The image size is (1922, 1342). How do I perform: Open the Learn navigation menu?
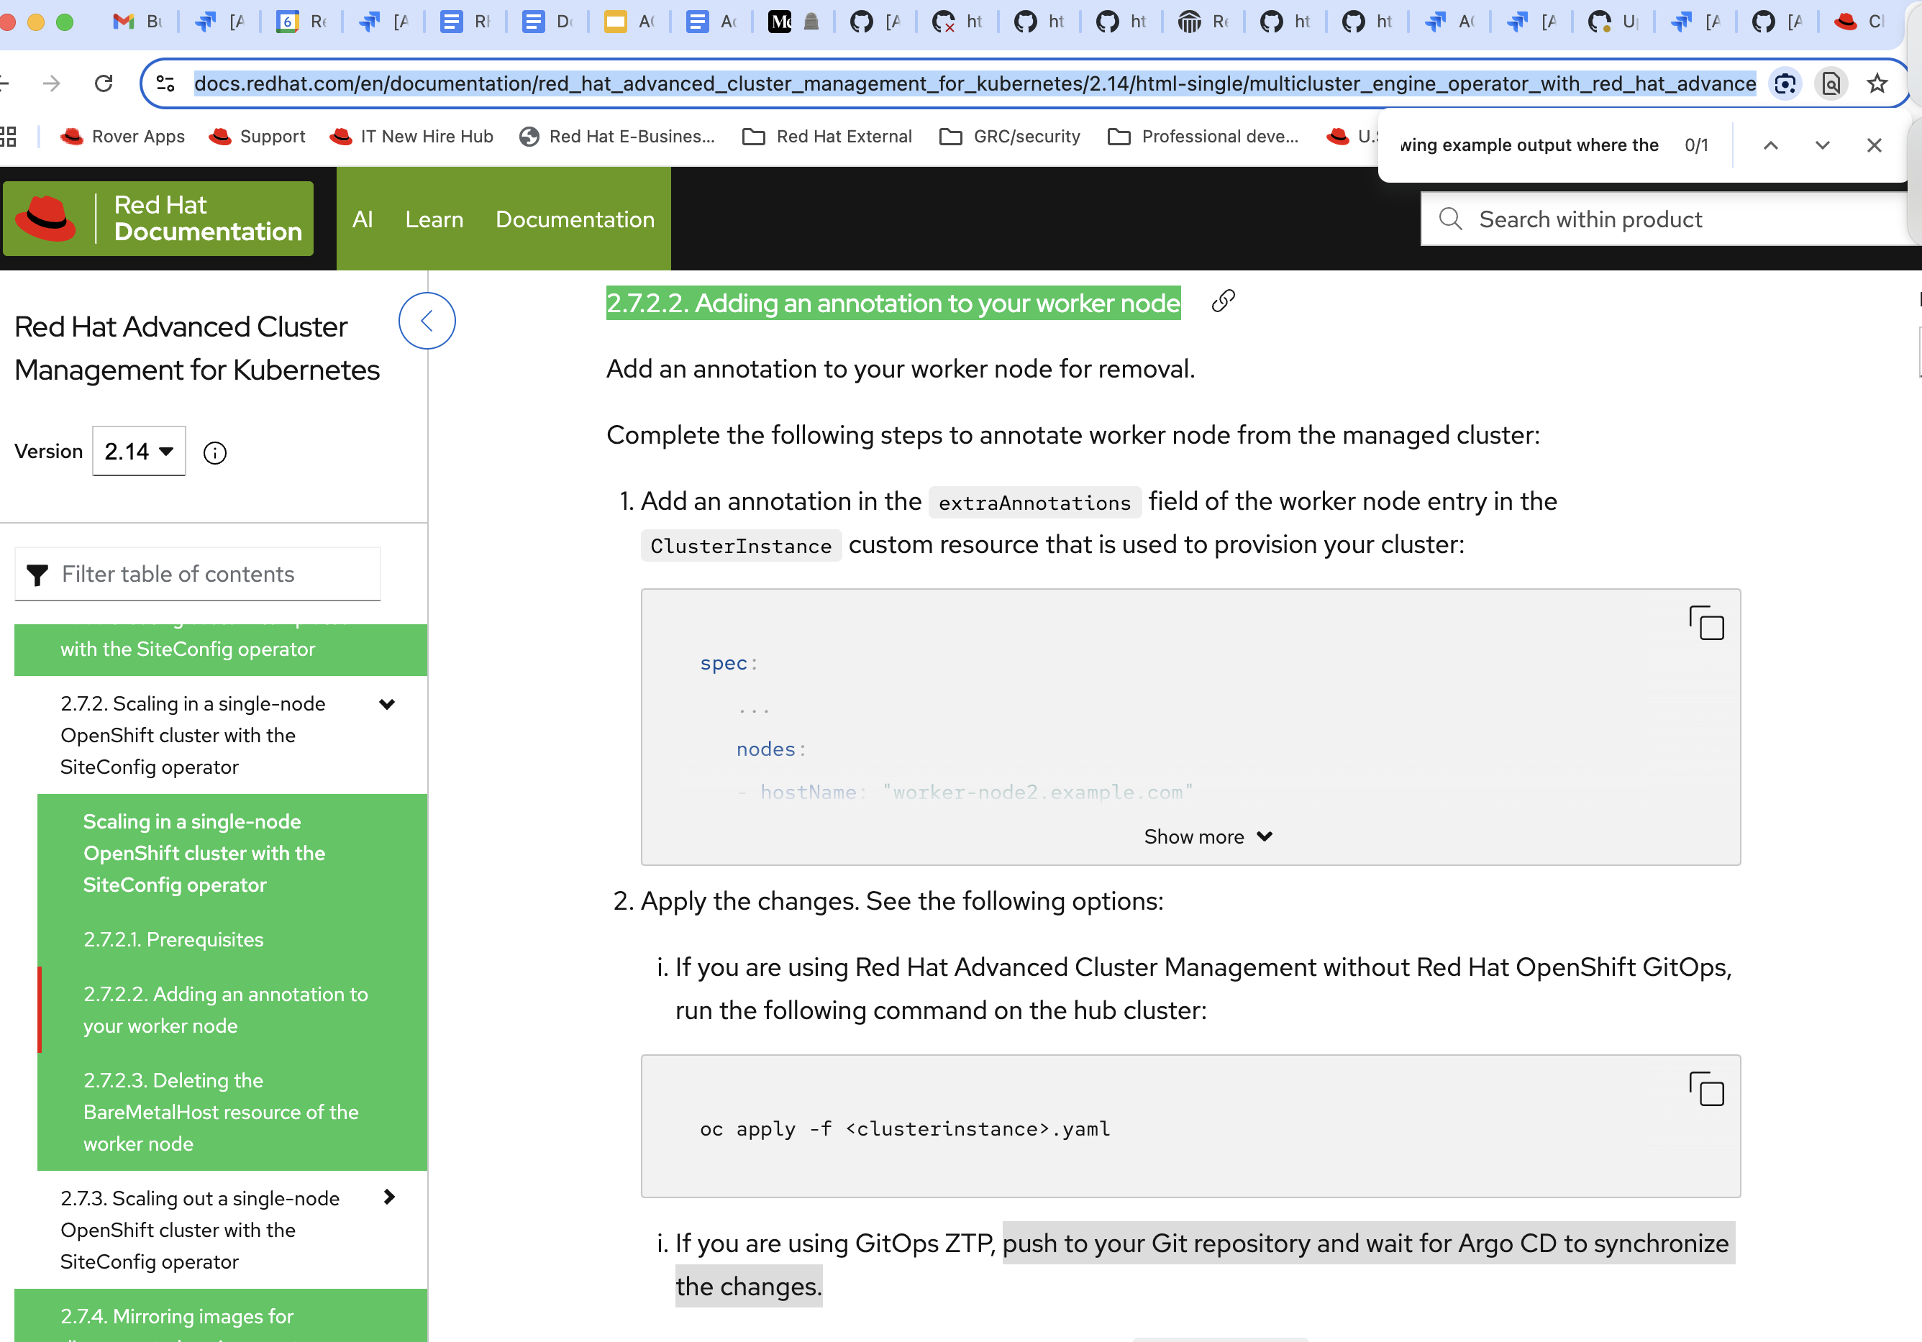coord(434,219)
